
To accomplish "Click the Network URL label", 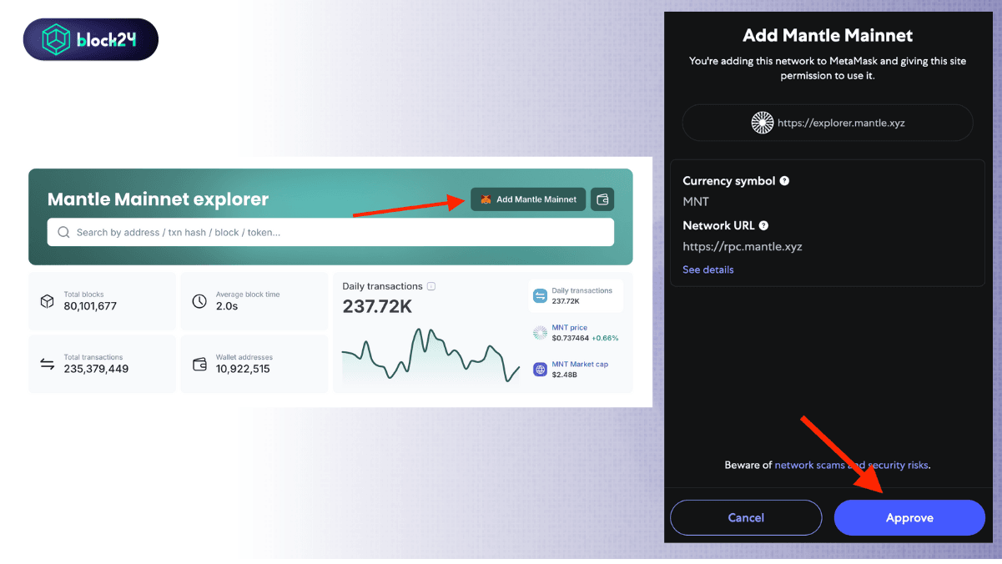I will point(718,225).
